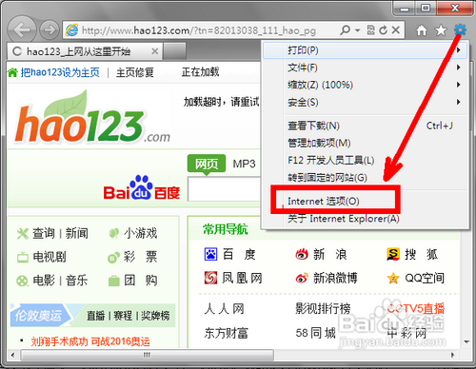This screenshot has width=476, height=369.
Task: Open the 文件(F) submenu
Action: pyautogui.click(x=365, y=68)
